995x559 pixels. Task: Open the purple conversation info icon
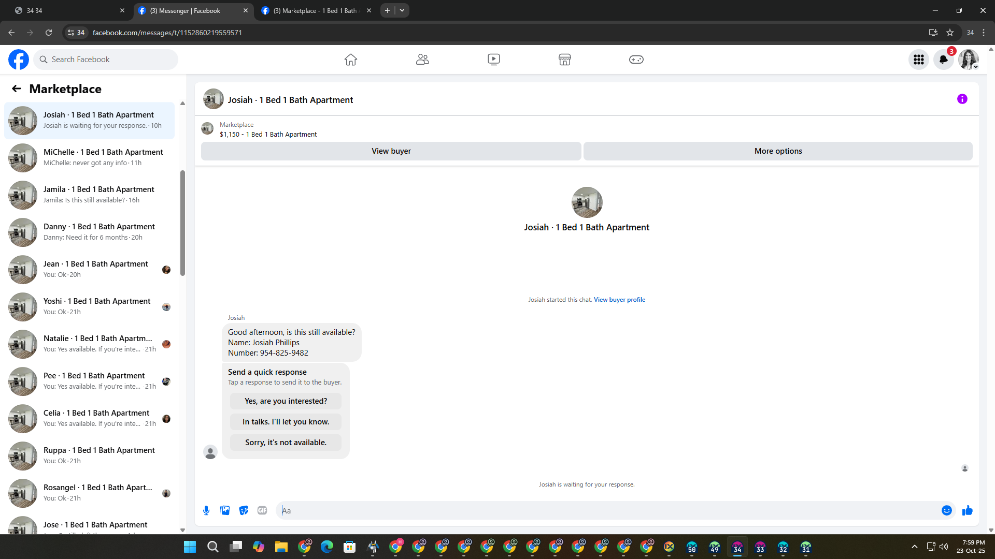click(x=962, y=99)
